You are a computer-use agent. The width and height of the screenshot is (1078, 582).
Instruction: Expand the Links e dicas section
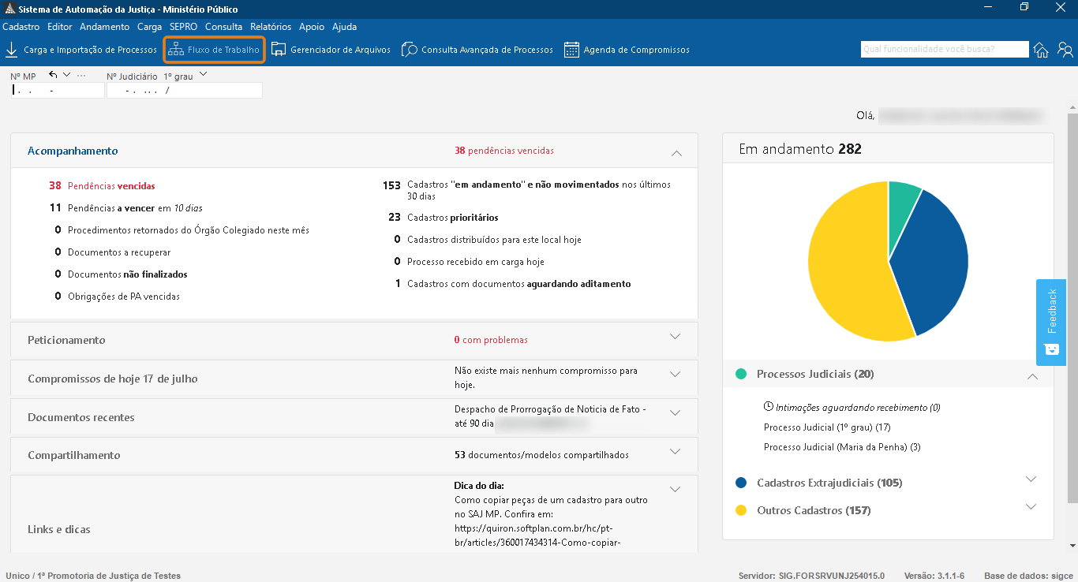(x=675, y=489)
